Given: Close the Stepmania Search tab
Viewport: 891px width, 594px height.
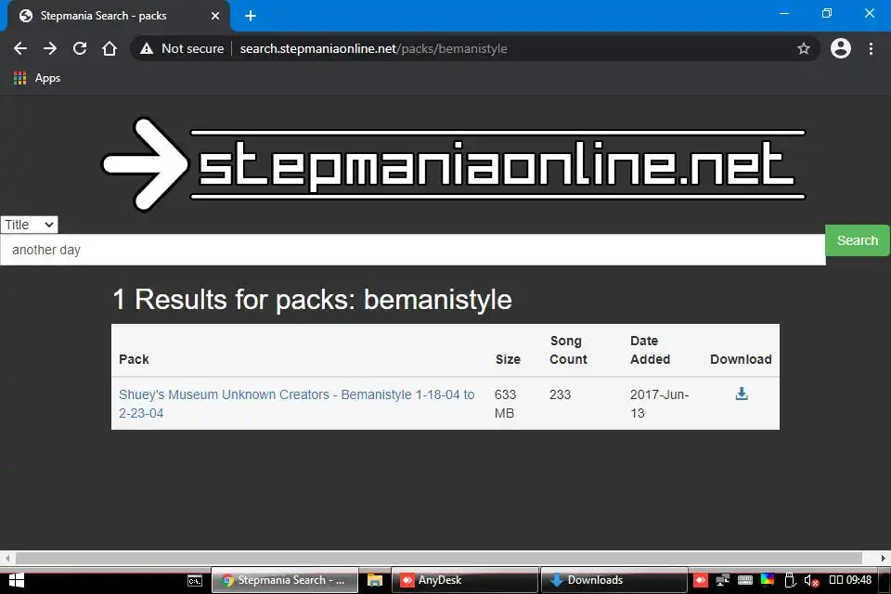Looking at the screenshot, I should [x=215, y=16].
